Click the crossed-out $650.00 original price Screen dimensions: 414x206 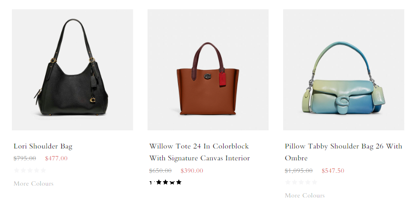160,171
